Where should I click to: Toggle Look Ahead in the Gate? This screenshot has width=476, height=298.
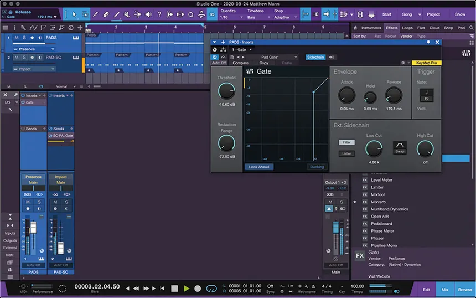pyautogui.click(x=259, y=167)
